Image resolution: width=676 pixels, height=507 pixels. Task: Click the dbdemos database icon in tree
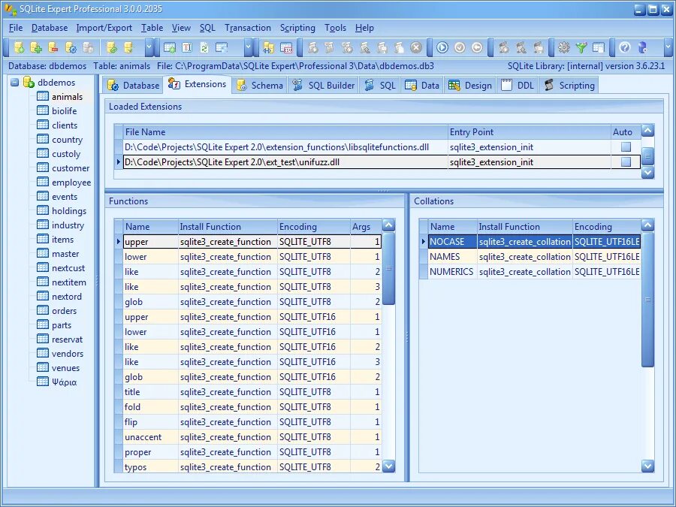click(x=29, y=82)
